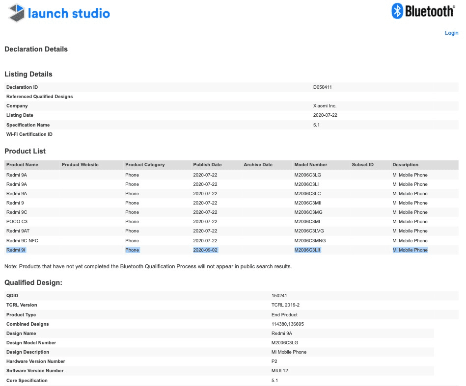This screenshot has width=466, height=386.
Task: Select model number M2006C3LC
Action: [307, 193]
